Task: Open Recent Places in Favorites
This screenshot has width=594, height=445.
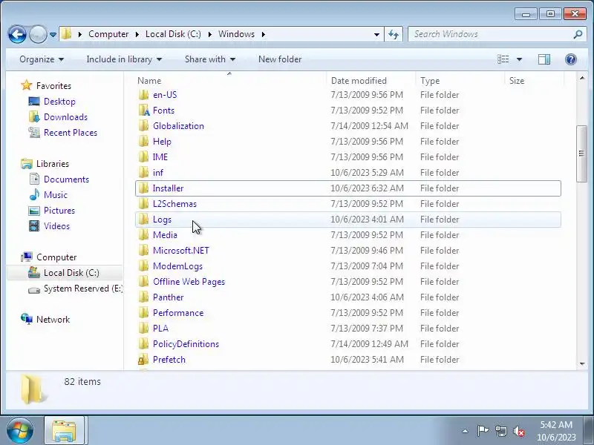Action: tap(71, 133)
